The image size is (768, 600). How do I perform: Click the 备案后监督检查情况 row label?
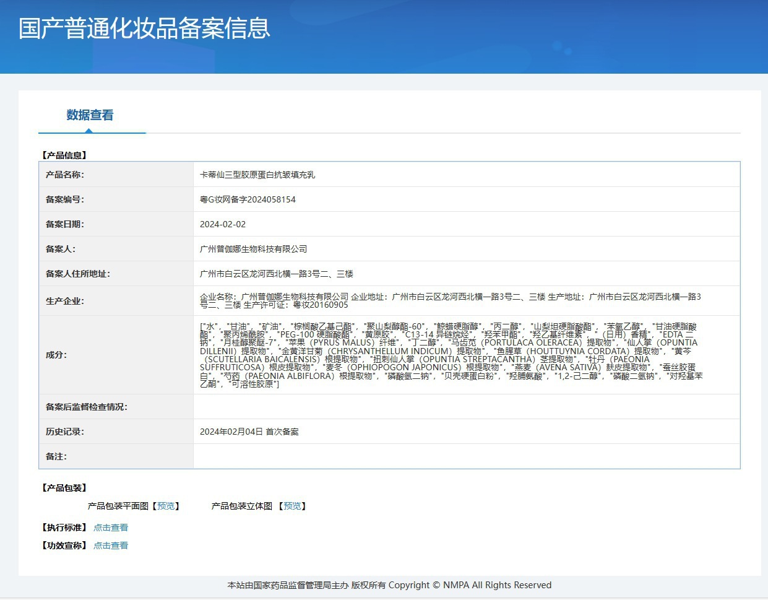click(x=87, y=407)
